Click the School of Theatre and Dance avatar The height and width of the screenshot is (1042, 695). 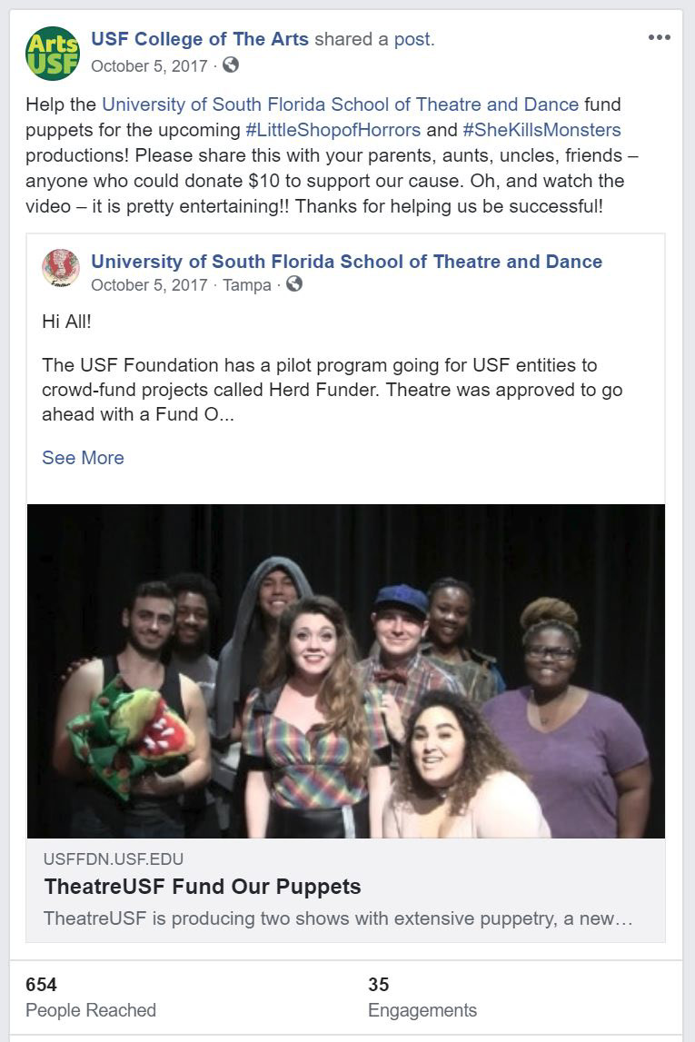[61, 268]
